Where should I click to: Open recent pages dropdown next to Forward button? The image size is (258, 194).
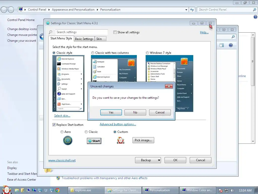[16, 10]
